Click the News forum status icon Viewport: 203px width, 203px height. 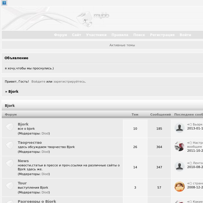click(10, 164)
